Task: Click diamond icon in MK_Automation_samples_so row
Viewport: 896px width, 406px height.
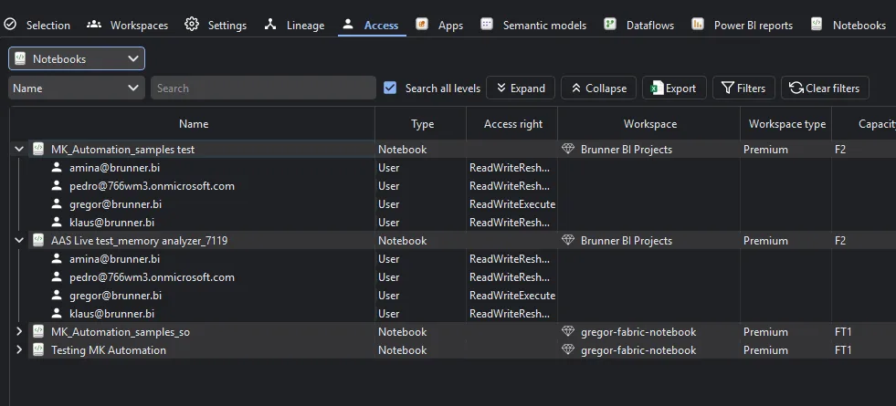Action: 568,332
